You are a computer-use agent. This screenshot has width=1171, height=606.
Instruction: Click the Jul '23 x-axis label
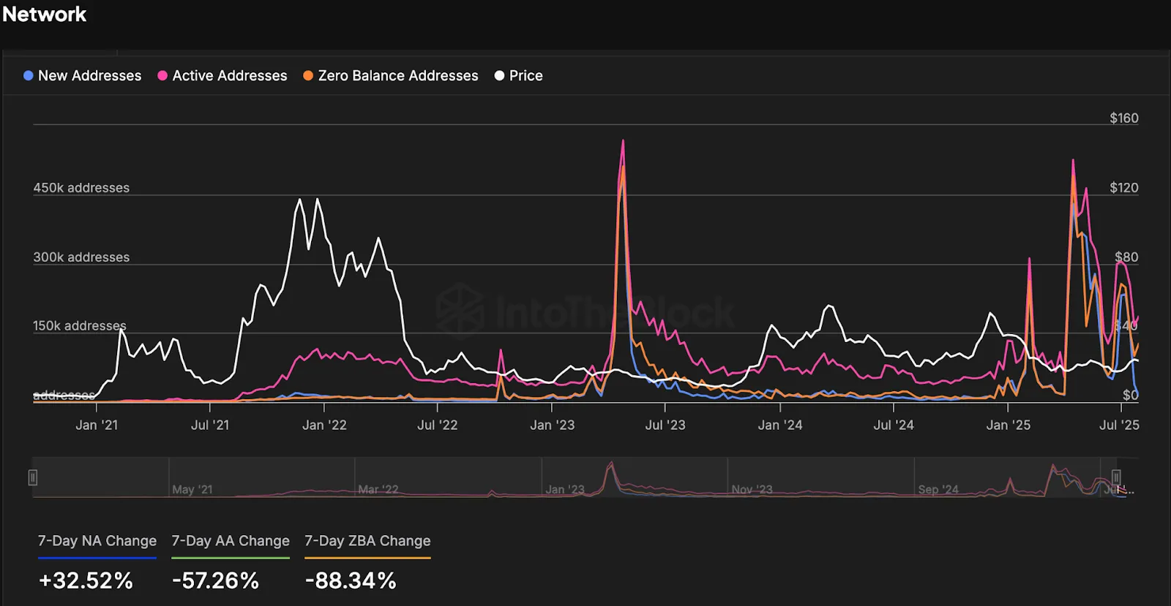665,425
